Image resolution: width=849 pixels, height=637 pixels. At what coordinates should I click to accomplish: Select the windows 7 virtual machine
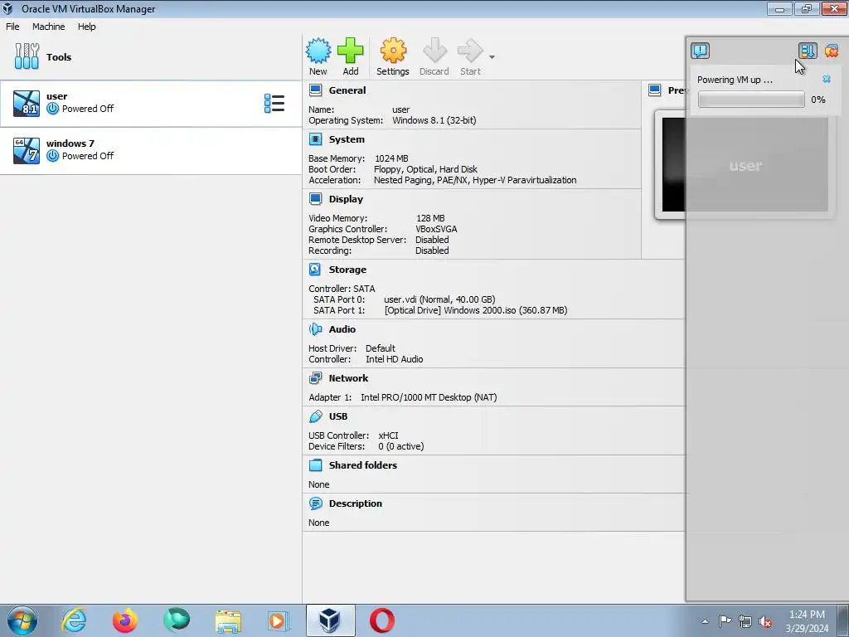[x=151, y=151]
